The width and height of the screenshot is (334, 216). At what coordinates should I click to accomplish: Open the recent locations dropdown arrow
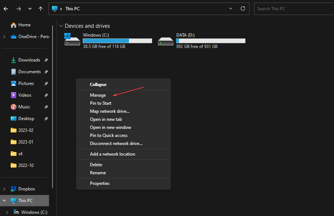(x=30, y=9)
